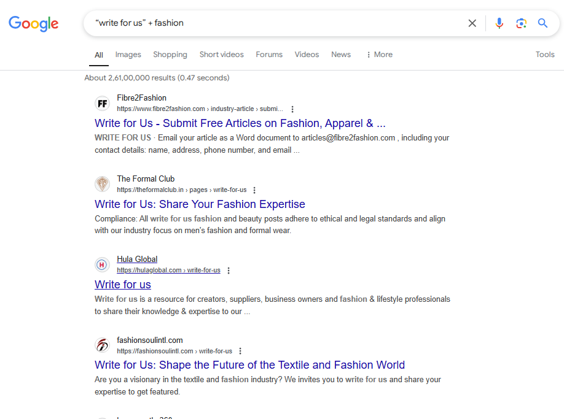Click the Fibre2Fashion site name

click(x=142, y=98)
